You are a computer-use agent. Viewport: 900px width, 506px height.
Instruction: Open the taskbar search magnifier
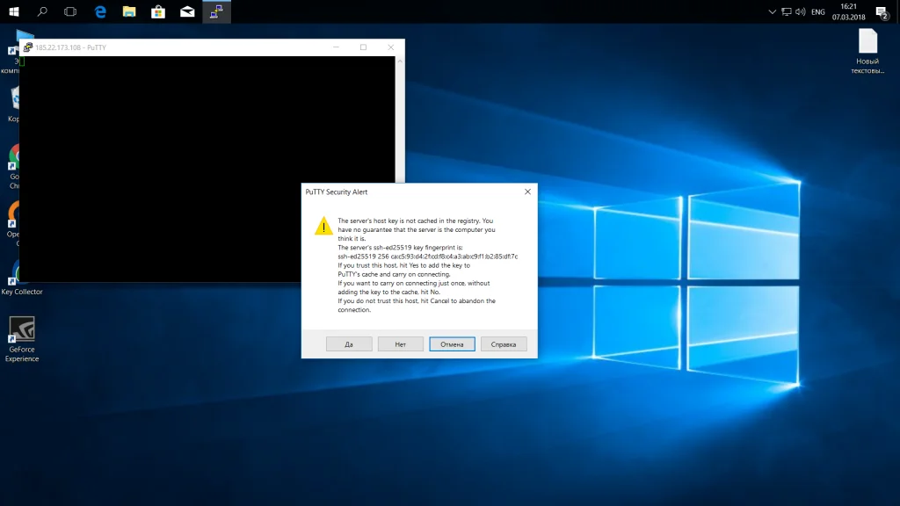(42, 11)
